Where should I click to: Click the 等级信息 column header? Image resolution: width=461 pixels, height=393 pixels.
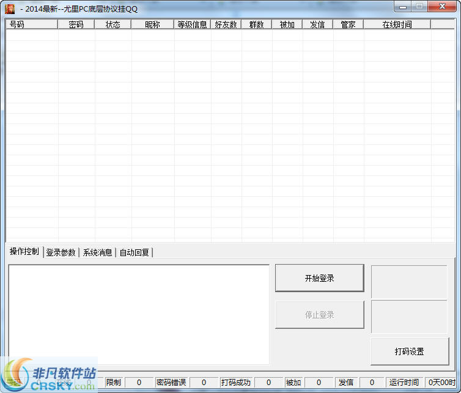click(x=192, y=24)
